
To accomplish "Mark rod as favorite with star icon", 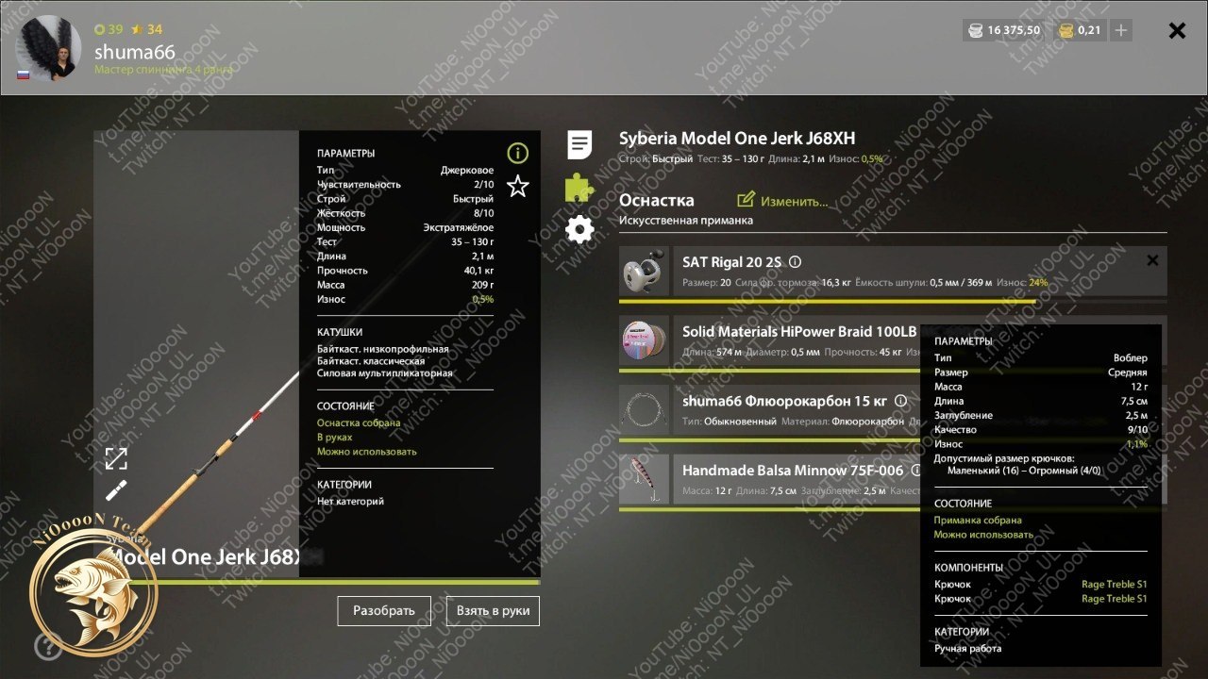I will pyautogui.click(x=517, y=186).
